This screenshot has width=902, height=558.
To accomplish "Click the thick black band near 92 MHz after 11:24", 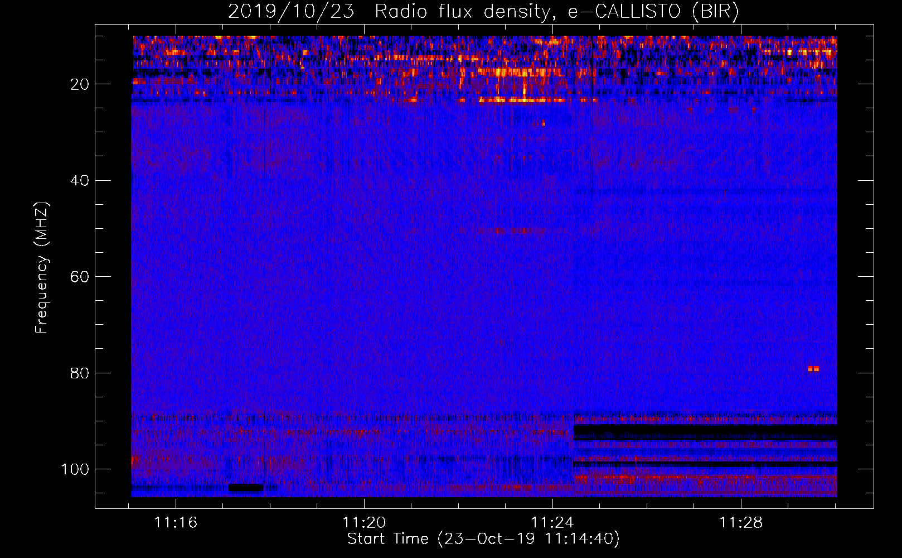I will click(705, 432).
